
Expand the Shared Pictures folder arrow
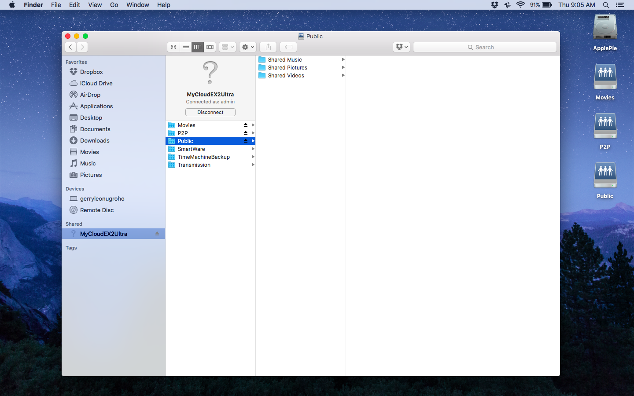(343, 67)
